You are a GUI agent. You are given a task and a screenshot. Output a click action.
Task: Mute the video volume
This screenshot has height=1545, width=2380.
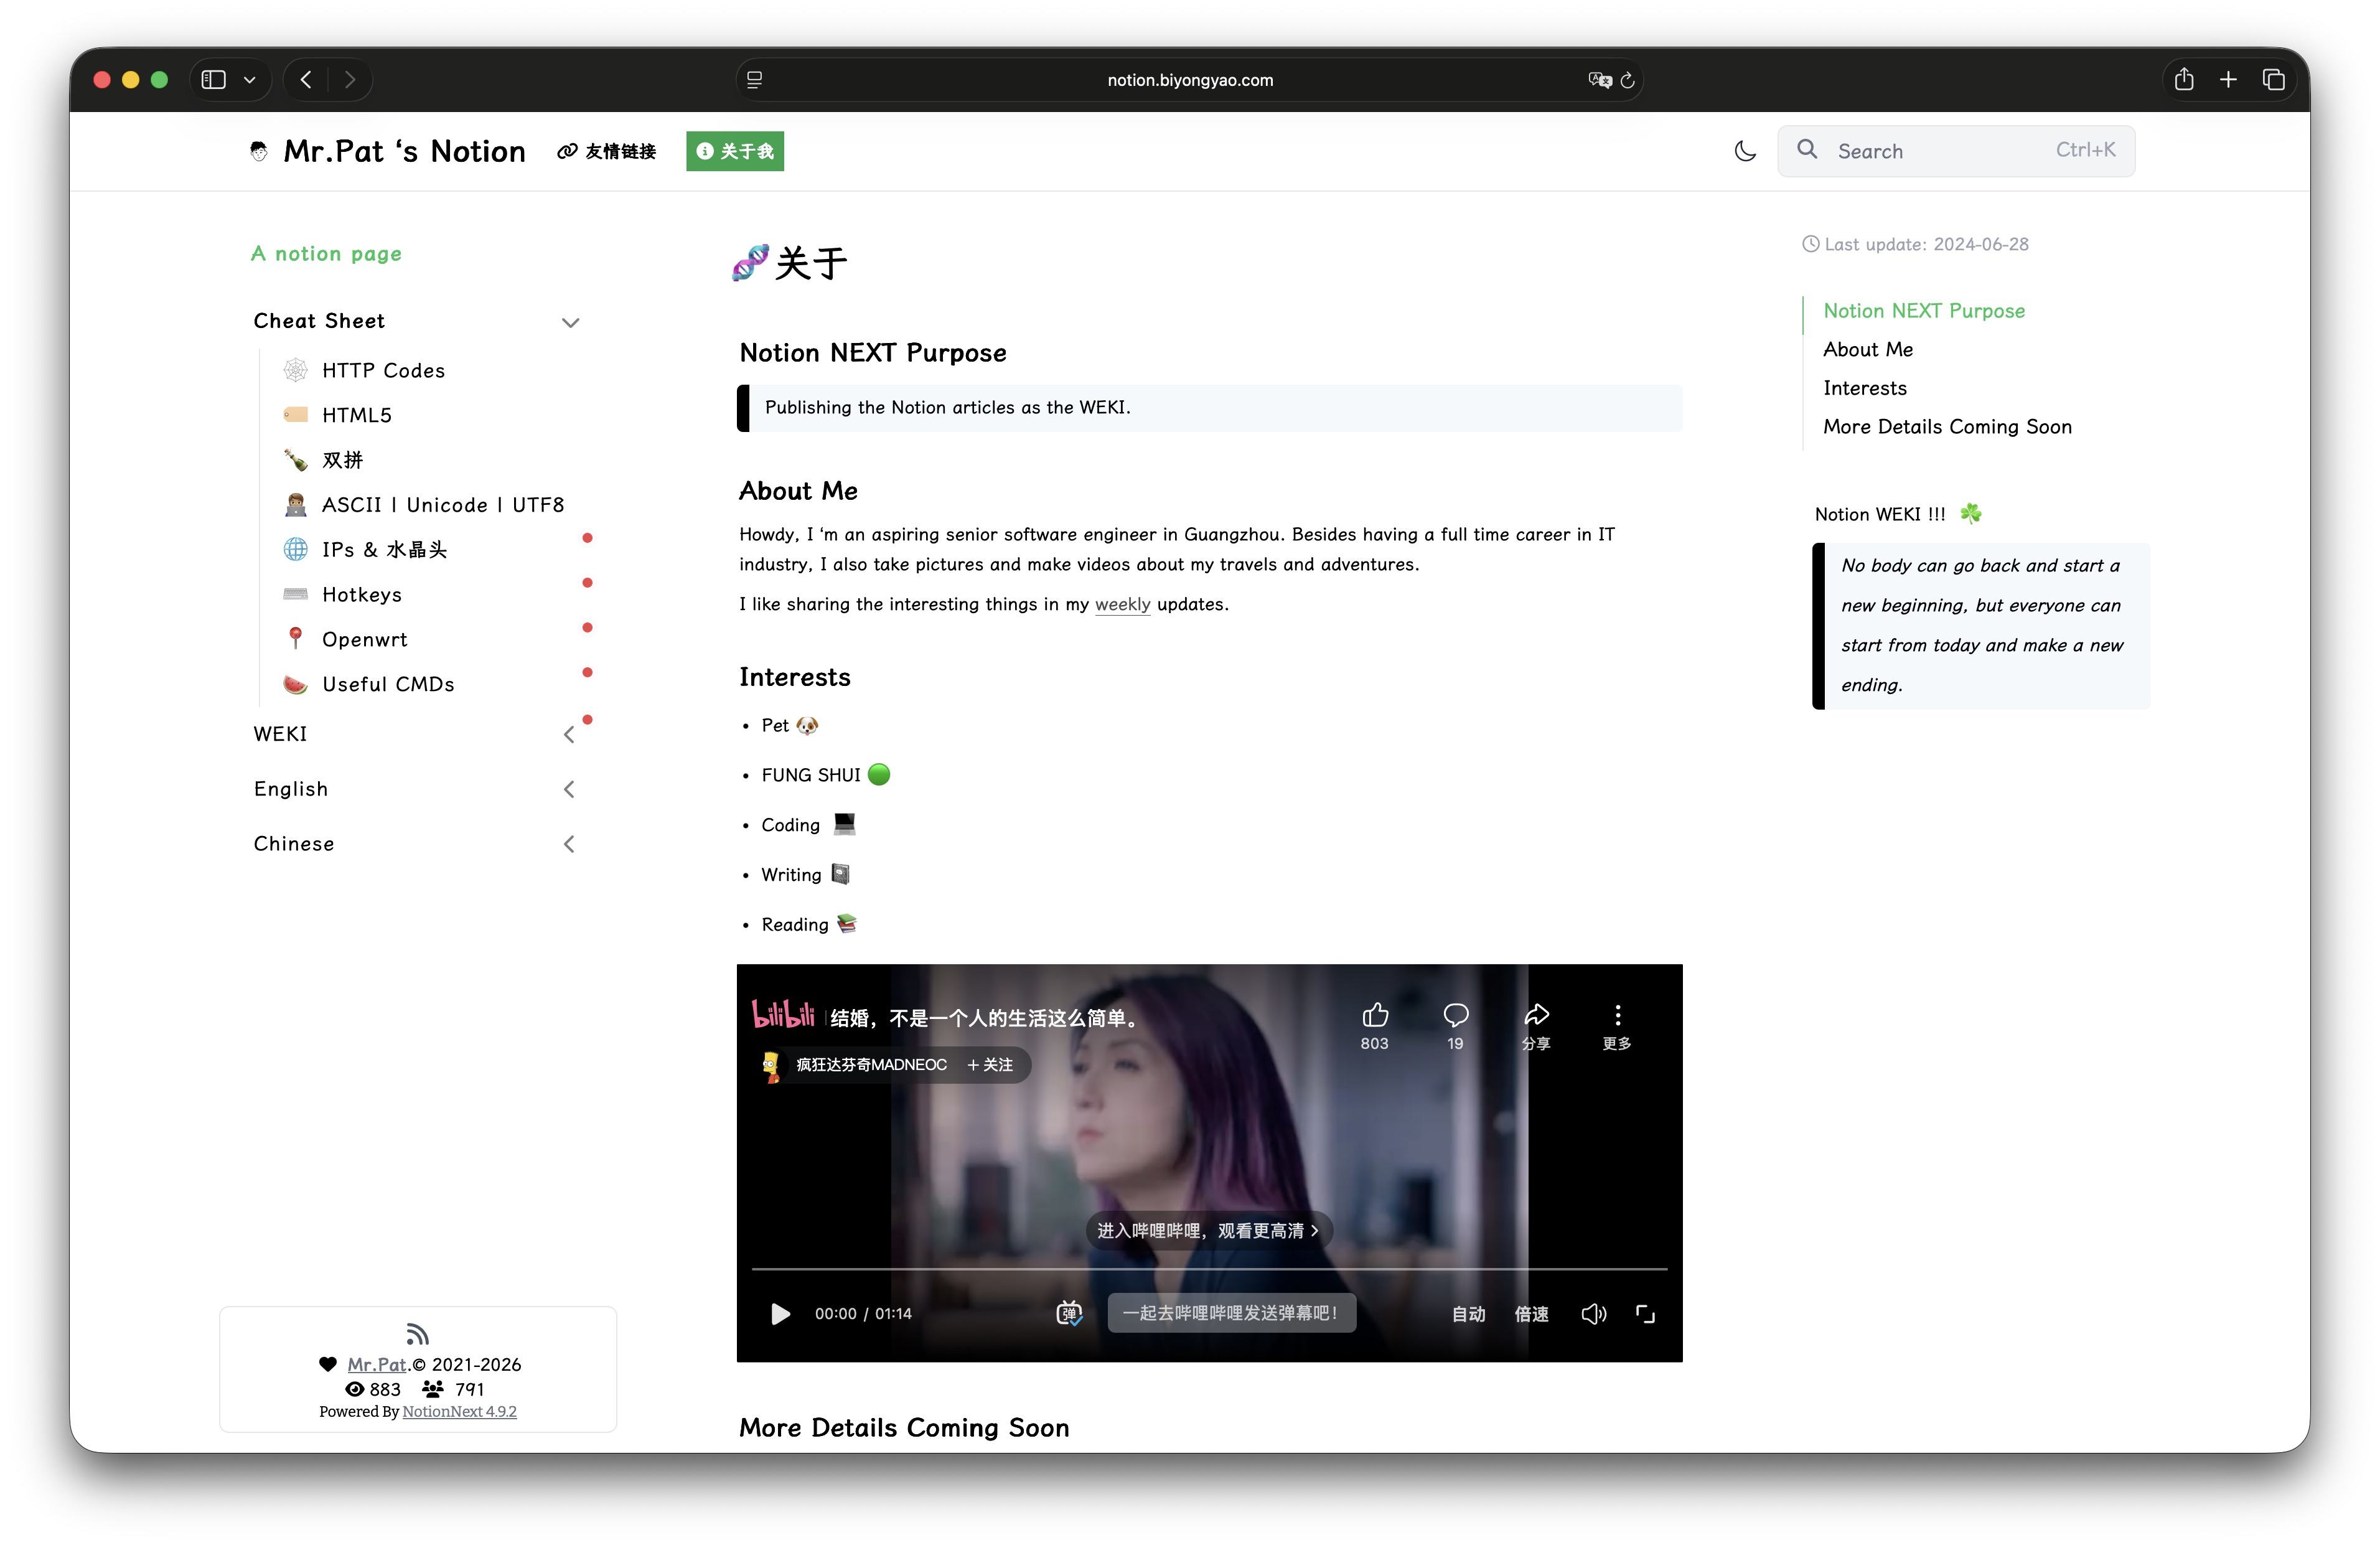(x=1593, y=1314)
